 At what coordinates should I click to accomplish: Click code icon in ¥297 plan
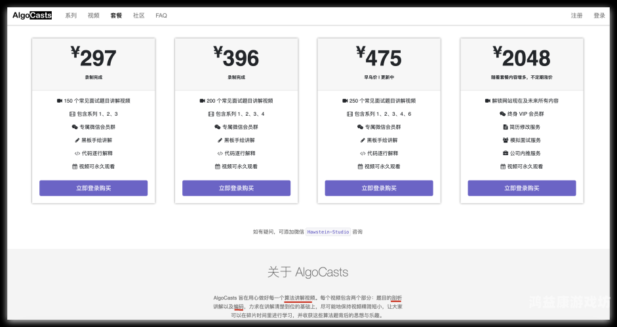(77, 154)
